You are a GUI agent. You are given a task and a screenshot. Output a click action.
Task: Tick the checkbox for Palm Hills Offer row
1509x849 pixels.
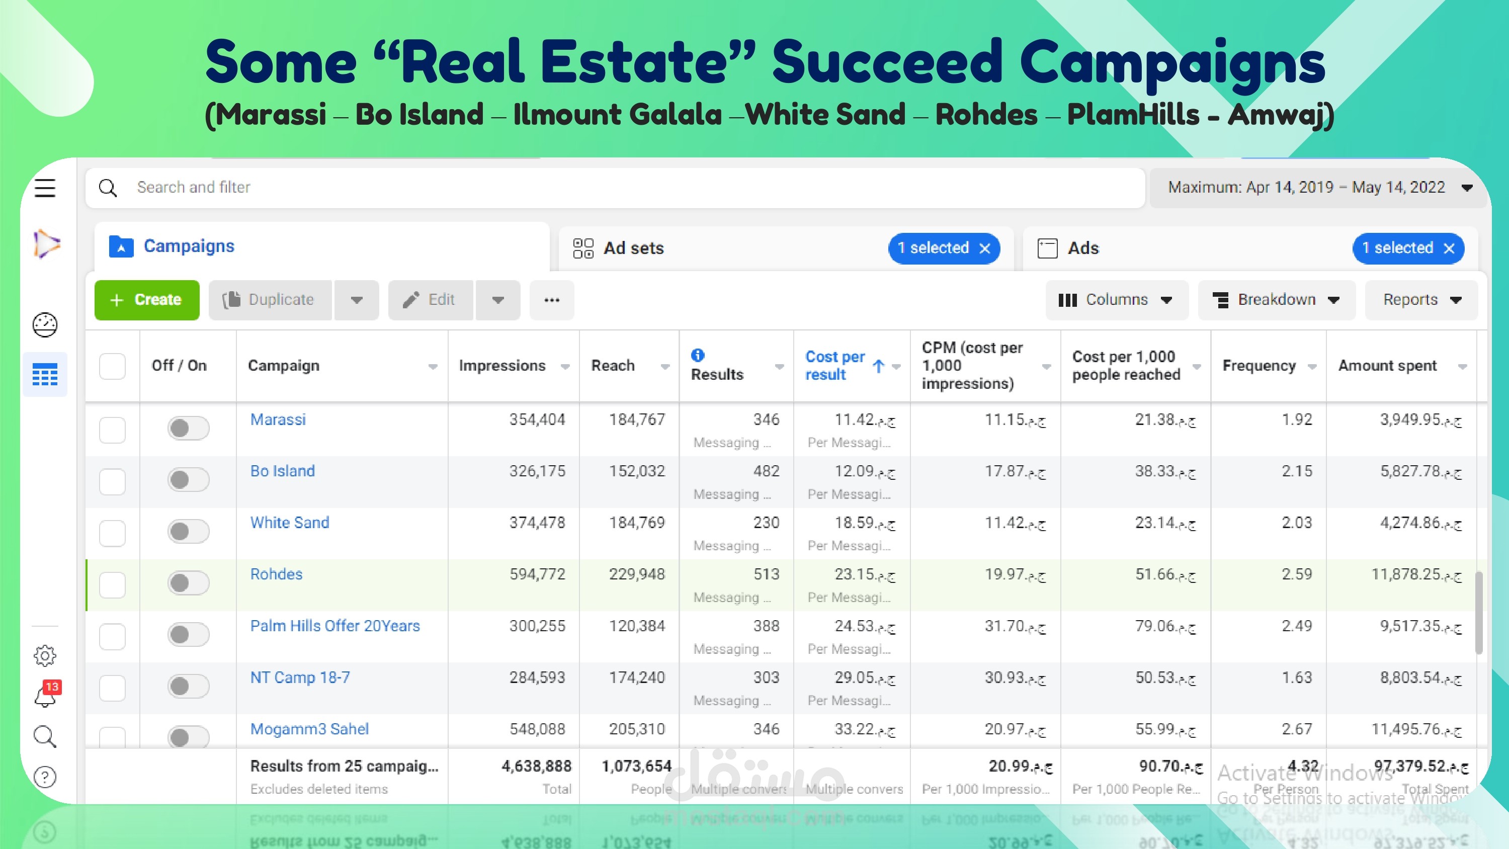click(x=113, y=636)
